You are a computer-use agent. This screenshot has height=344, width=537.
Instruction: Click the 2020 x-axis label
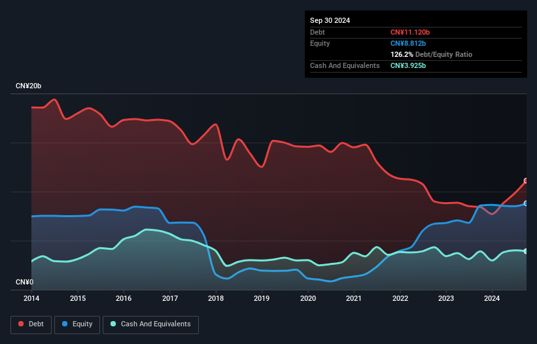(308, 298)
